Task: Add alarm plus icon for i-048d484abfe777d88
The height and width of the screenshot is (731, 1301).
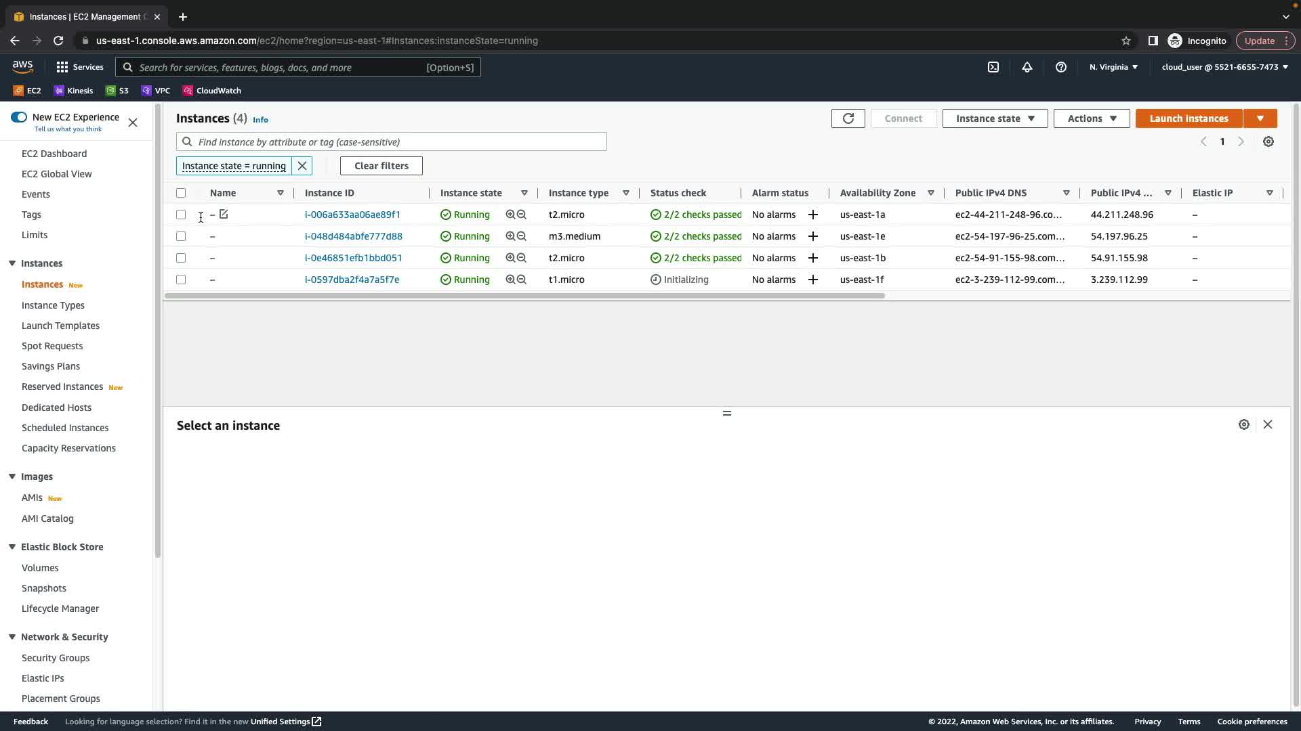Action: pyautogui.click(x=813, y=236)
